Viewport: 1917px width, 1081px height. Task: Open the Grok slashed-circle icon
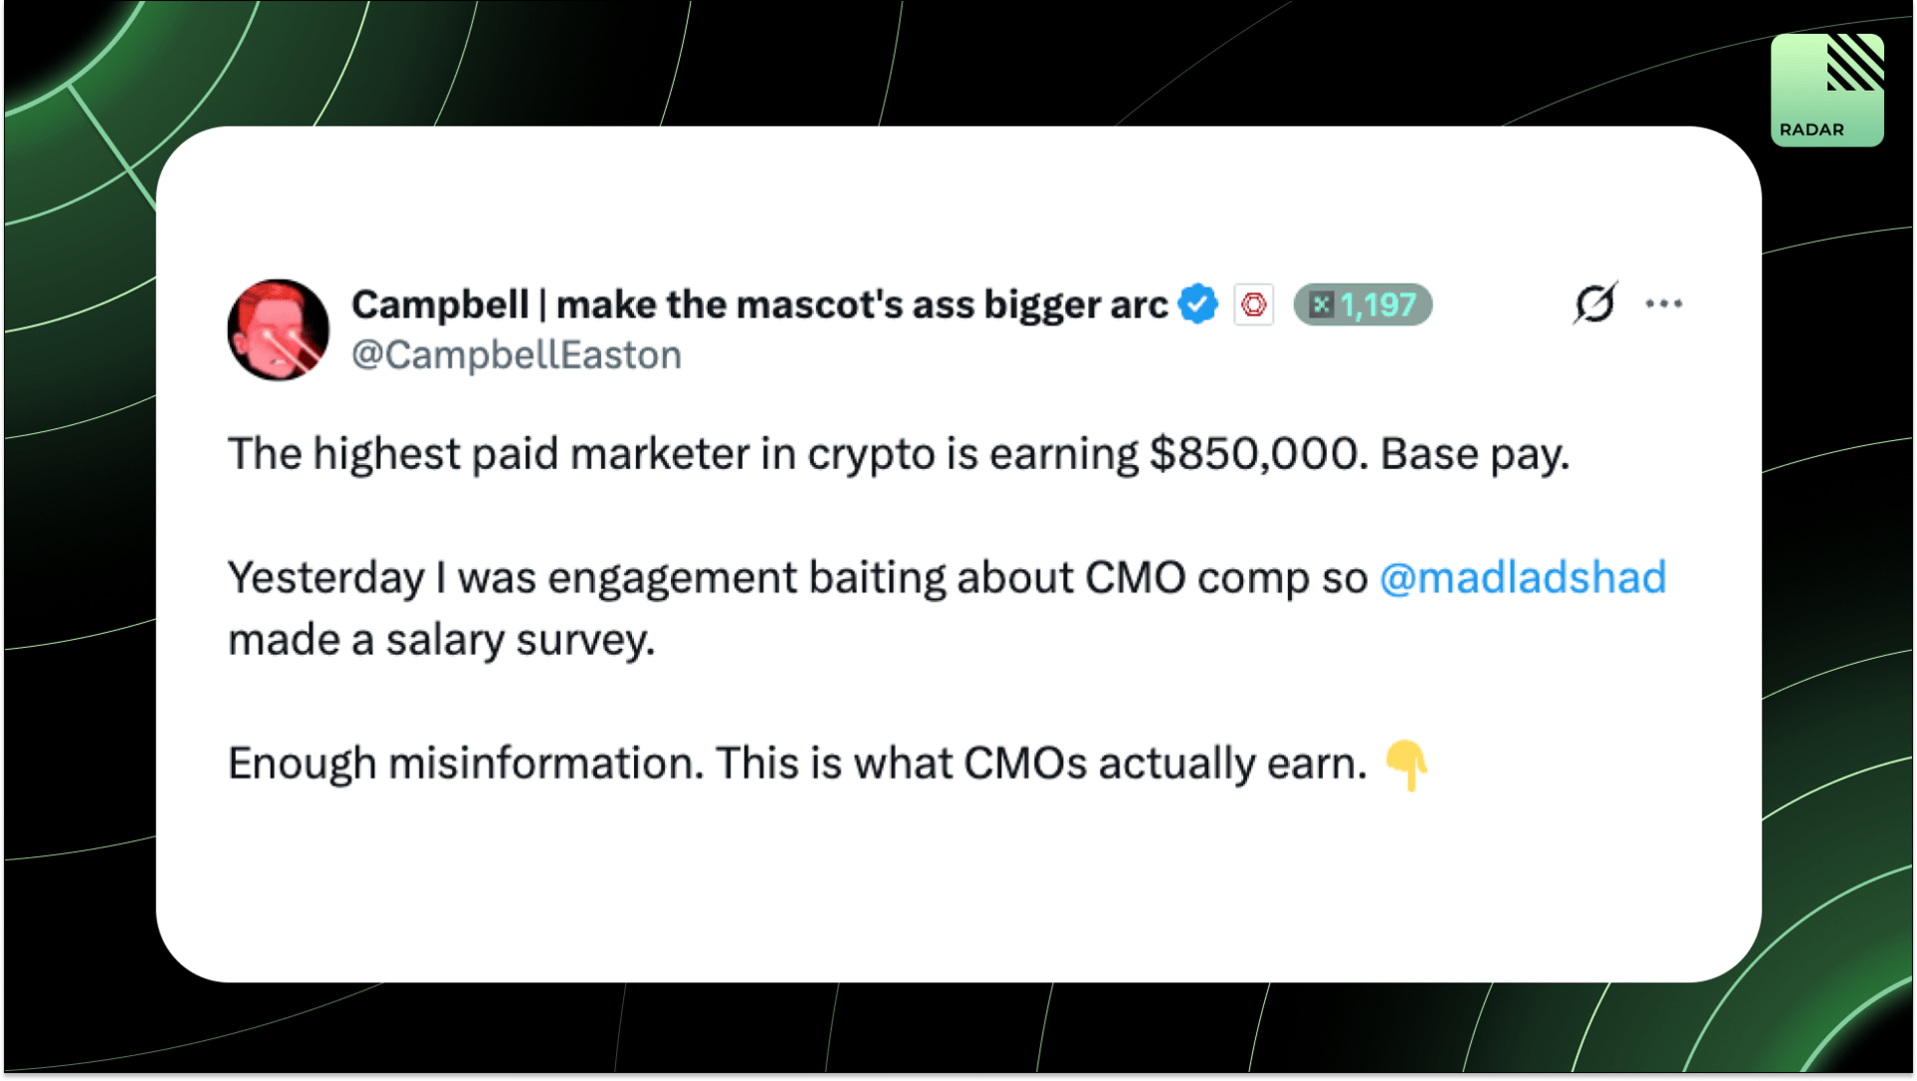(1595, 303)
